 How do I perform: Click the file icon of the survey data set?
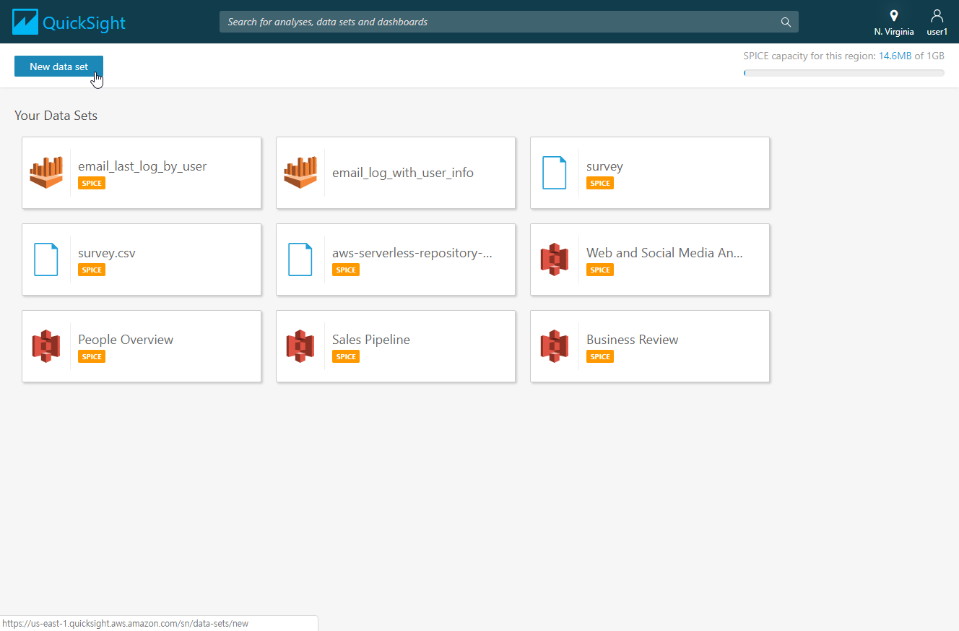point(555,173)
